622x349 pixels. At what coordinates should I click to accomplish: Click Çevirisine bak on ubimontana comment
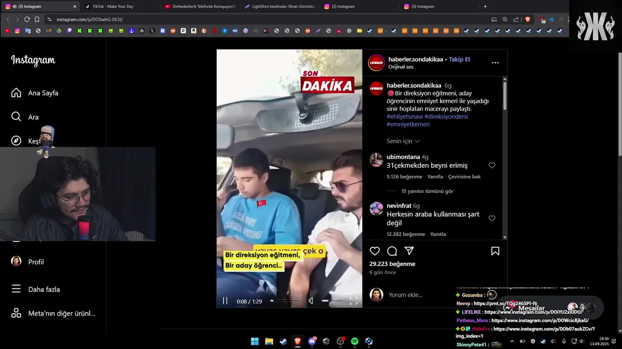(x=464, y=176)
